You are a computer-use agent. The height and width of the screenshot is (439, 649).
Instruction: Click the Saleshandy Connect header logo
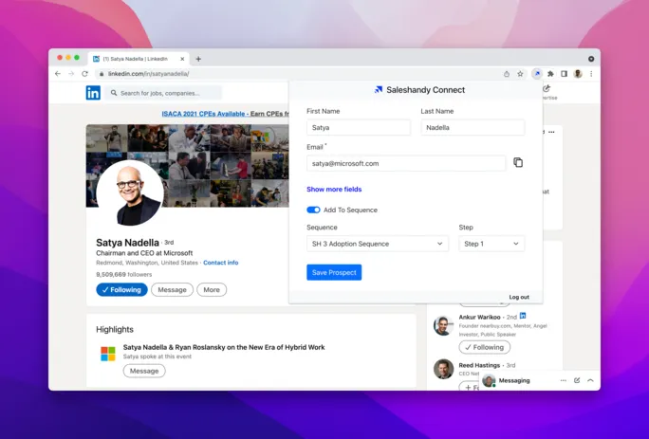379,90
